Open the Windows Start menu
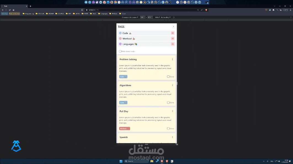 point(121,161)
